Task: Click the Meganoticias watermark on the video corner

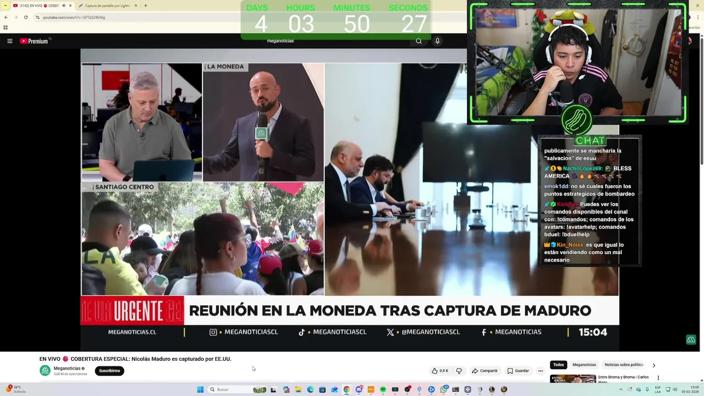Action: coord(691,340)
